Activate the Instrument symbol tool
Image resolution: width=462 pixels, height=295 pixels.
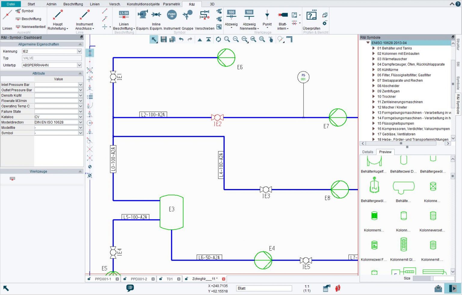(x=171, y=18)
